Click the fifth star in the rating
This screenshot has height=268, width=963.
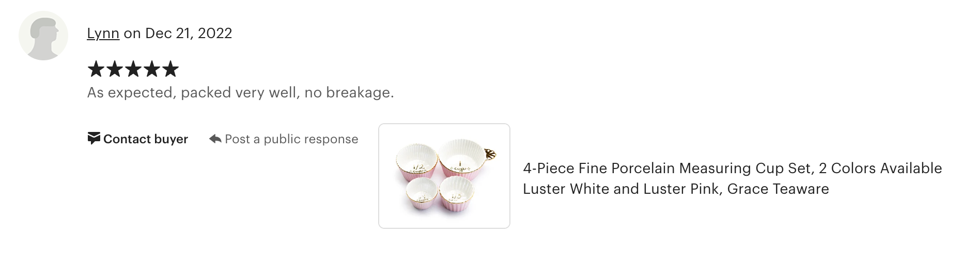(170, 69)
